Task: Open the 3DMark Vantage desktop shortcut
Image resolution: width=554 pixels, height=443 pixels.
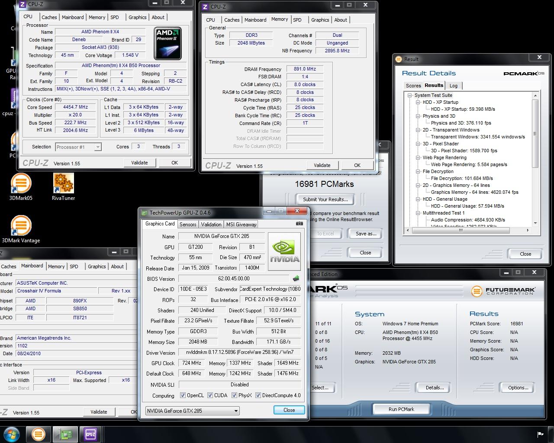Action: (x=21, y=229)
